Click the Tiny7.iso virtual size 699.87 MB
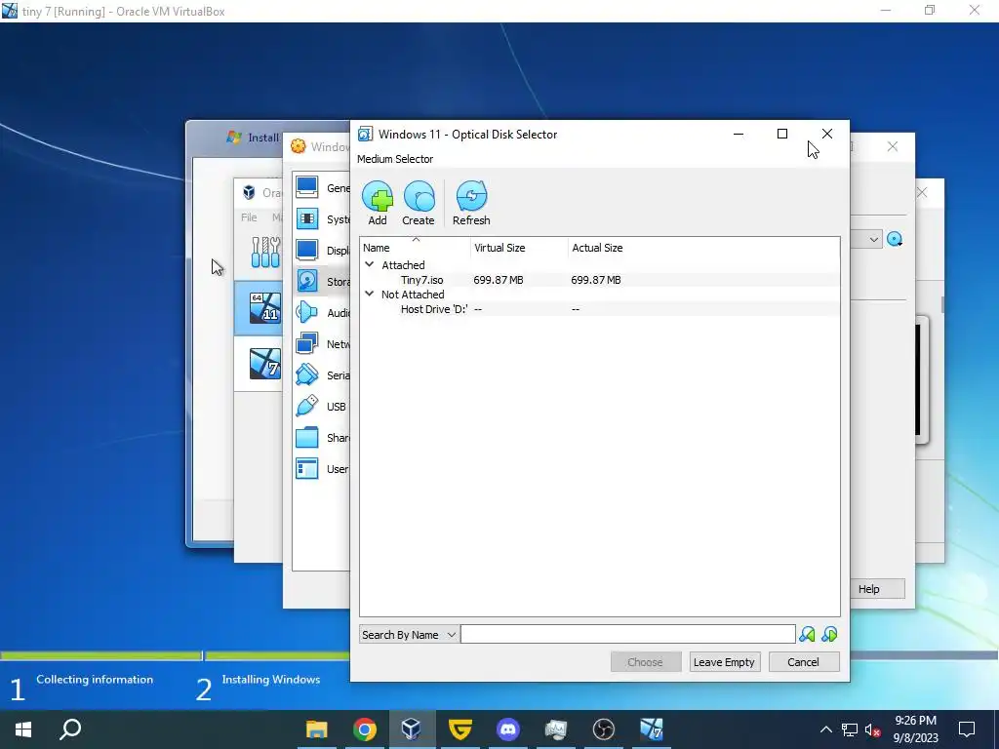Screen dimensions: 999x749 point(499,280)
